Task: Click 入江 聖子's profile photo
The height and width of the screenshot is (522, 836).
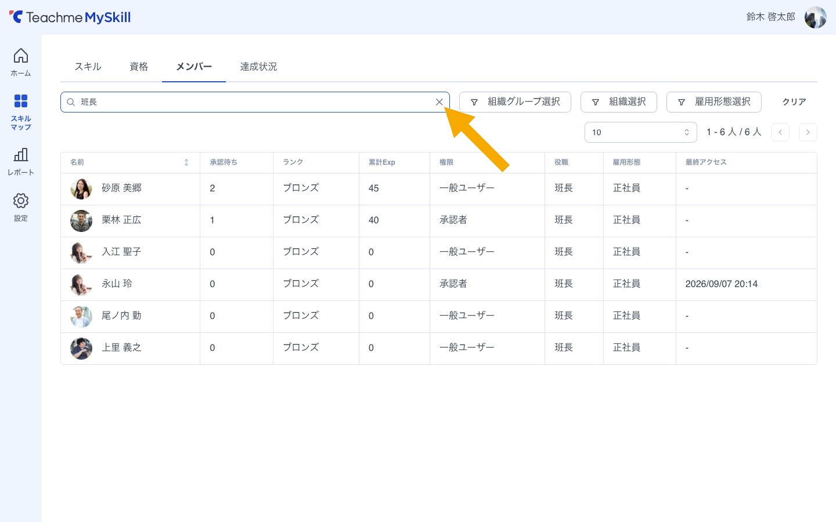Action: [x=81, y=252]
